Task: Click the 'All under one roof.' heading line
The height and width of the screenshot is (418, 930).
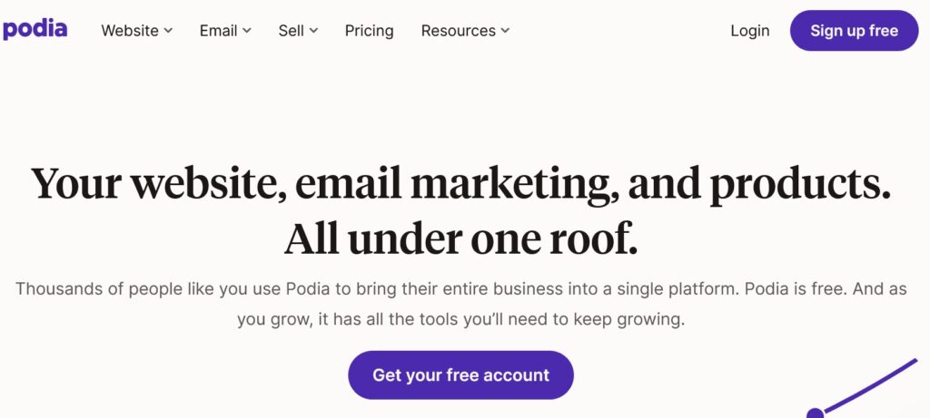Action: 460,239
